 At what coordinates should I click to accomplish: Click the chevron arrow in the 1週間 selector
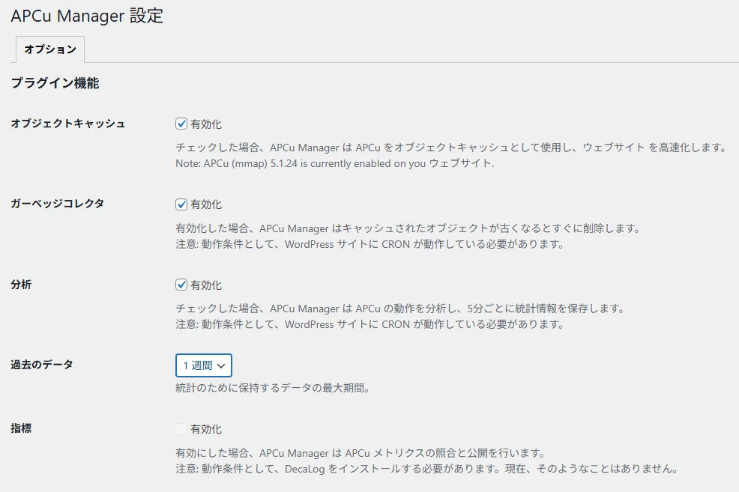(x=223, y=365)
